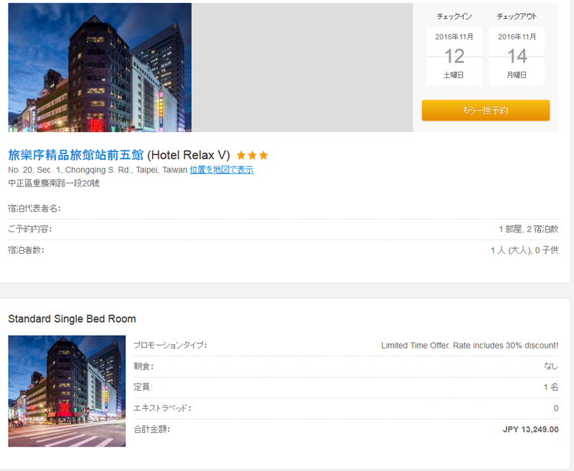Click the 位置を地図で表示 map link
The image size is (574, 471).
[x=222, y=170]
